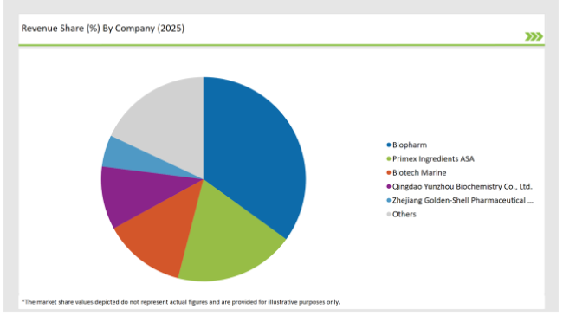Screen dimensions: 563x316
Task: Click the Zhejiang Golden-Shell light blue legend dot
Action: pos(389,200)
